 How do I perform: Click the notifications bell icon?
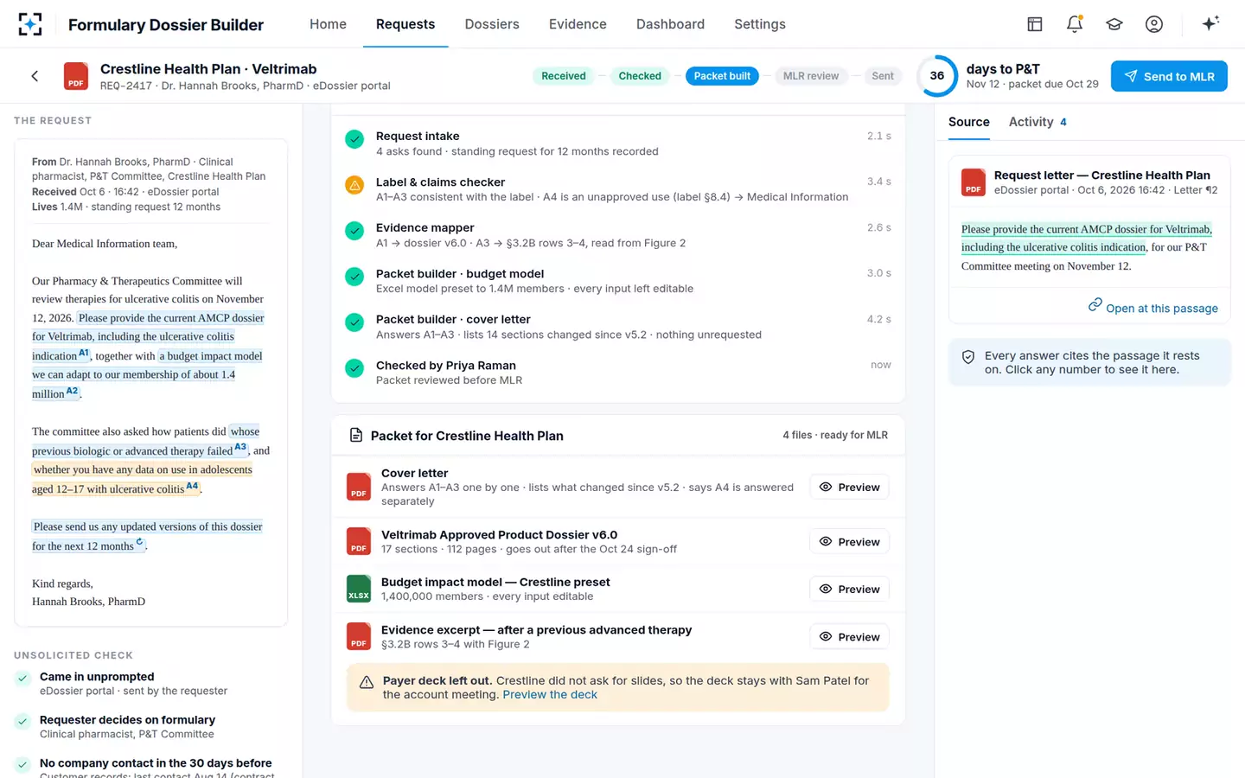click(1075, 24)
